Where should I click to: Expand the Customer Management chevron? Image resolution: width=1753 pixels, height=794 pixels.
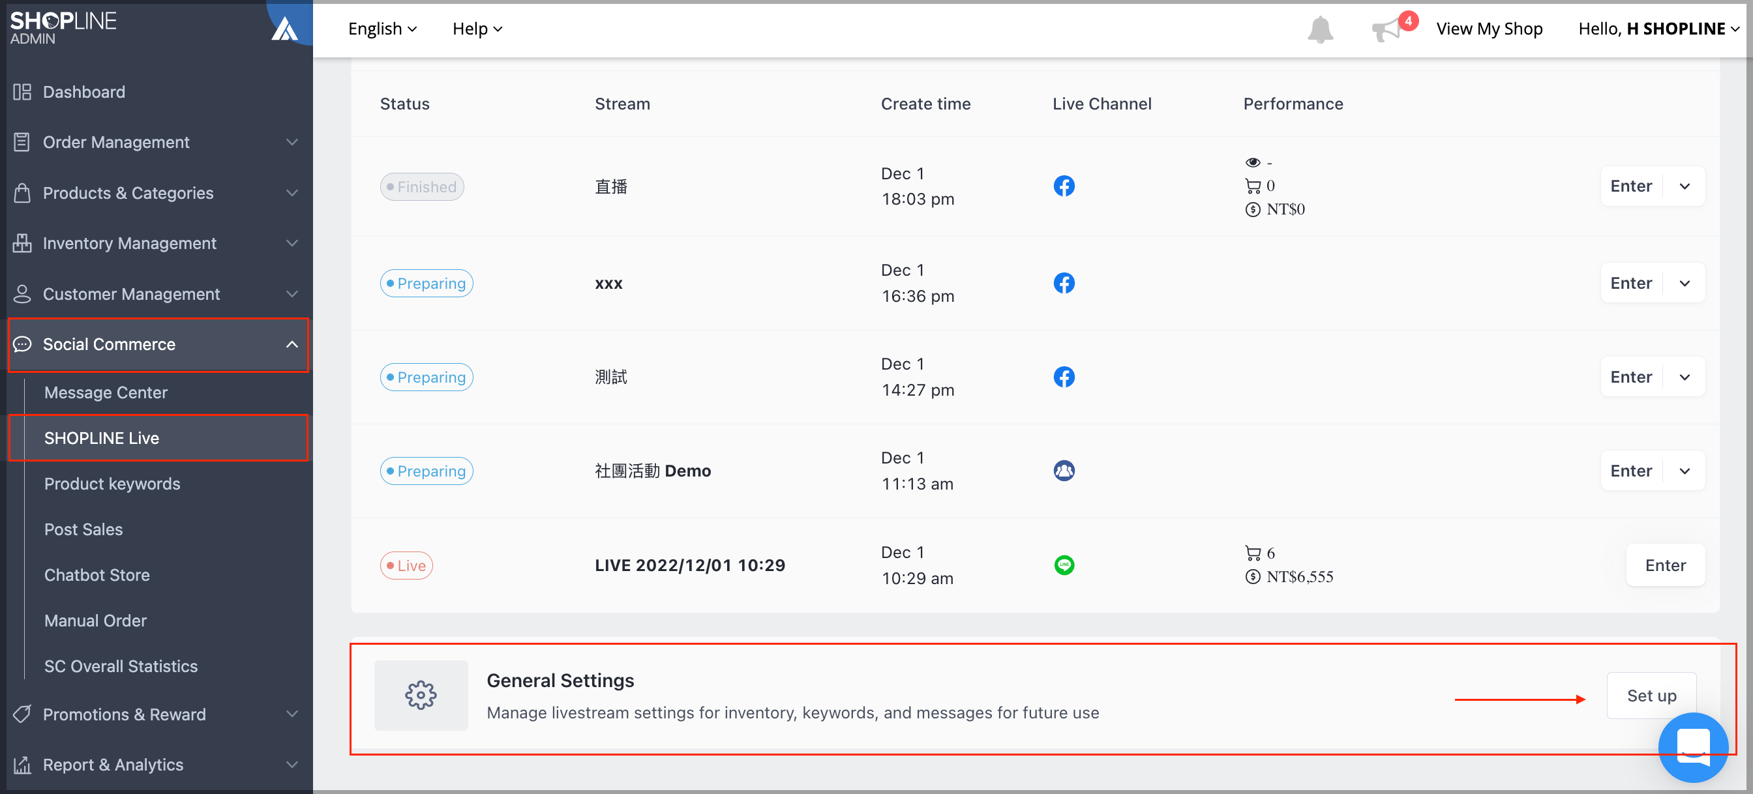click(x=292, y=294)
